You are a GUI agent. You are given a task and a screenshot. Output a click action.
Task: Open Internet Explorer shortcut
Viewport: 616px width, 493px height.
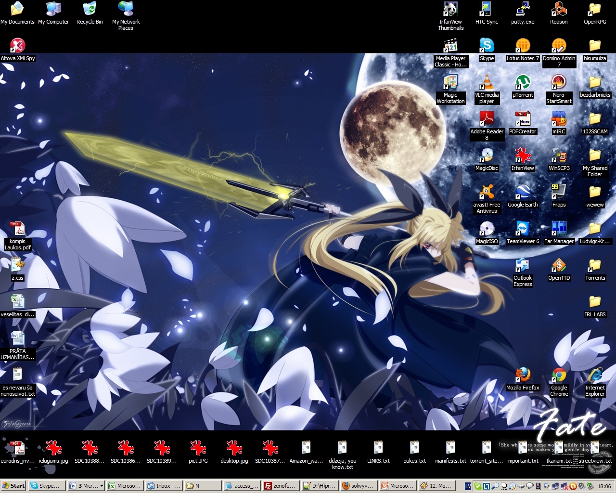pyautogui.click(x=595, y=382)
